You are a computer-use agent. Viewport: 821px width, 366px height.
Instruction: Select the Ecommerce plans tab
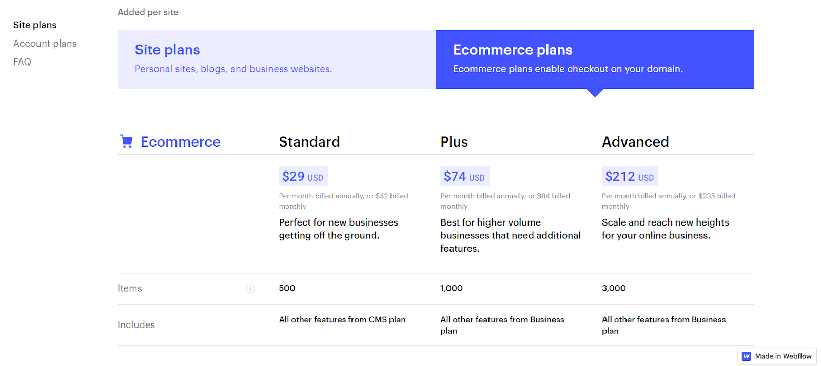[595, 59]
